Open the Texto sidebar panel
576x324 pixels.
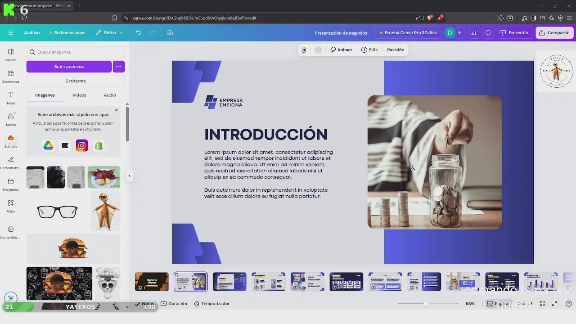click(x=11, y=98)
